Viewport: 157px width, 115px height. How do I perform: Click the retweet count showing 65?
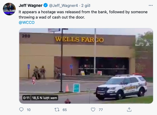tap(65, 110)
